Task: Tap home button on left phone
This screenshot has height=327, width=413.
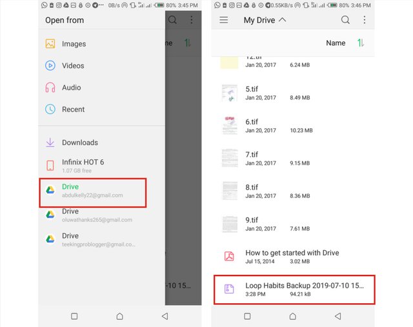Action: (119, 316)
